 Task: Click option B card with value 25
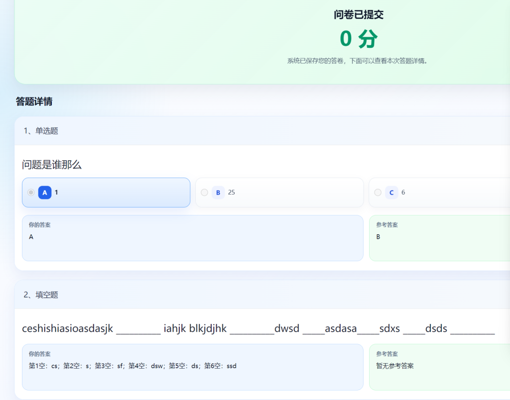279,193
